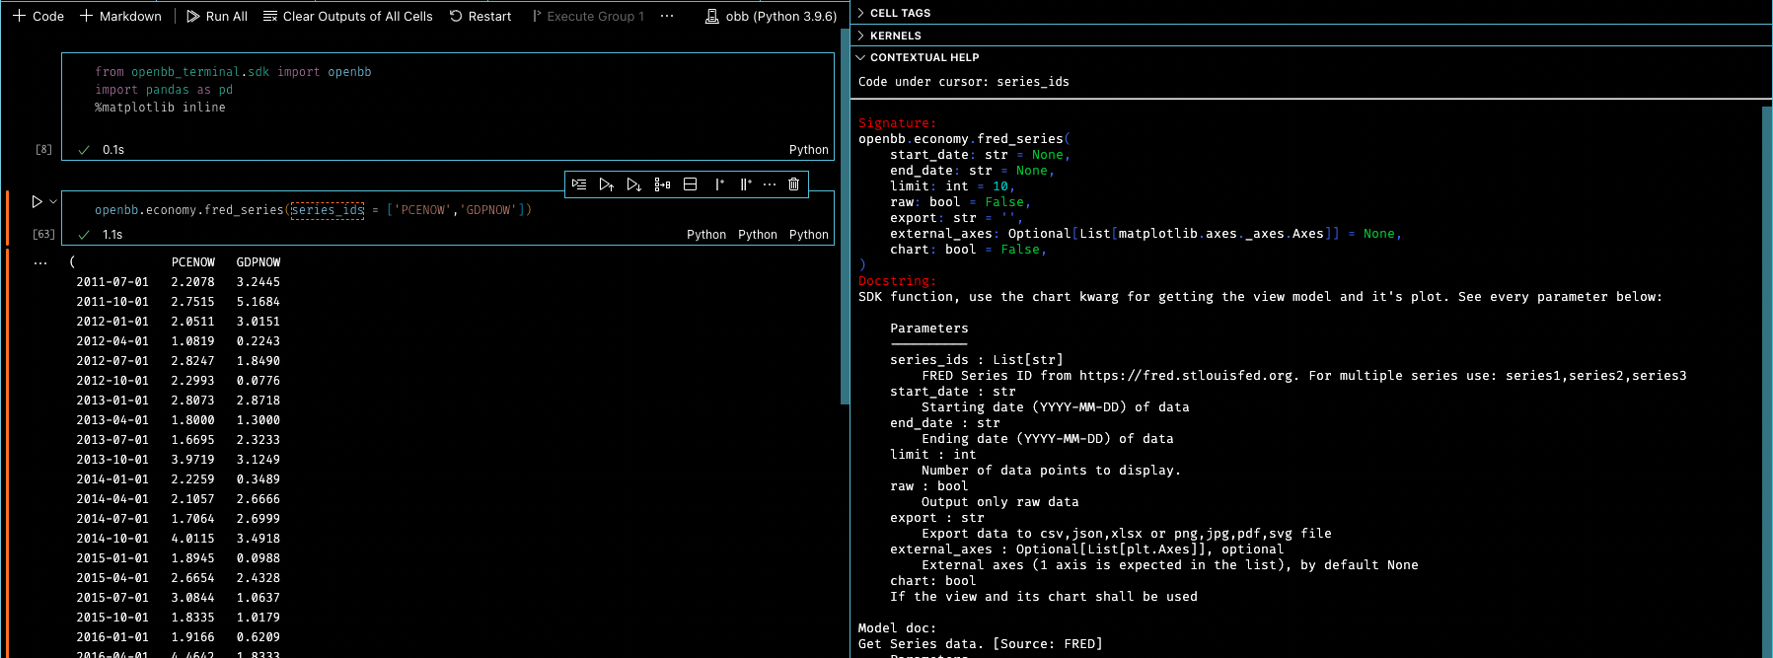Screen dimensions: 1773x658
Task: Click the 1.1s execution status of cell 63
Action: point(112,235)
